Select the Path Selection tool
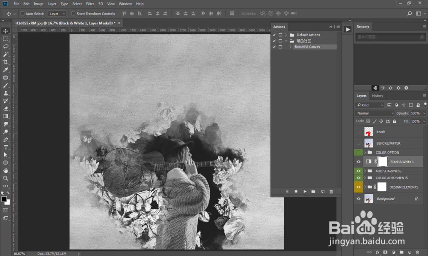The width and height of the screenshot is (428, 256). pos(6,155)
